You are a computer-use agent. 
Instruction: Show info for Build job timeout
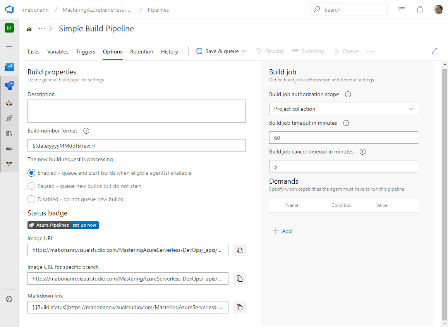click(346, 123)
